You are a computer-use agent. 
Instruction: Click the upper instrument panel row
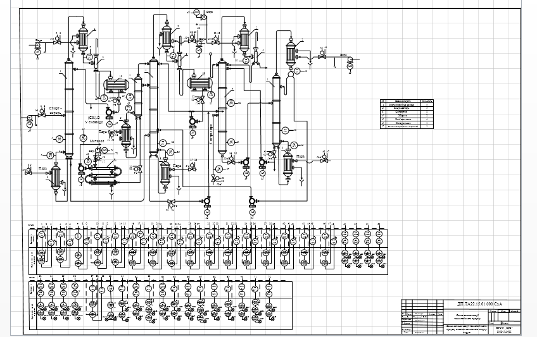pyautogui.click(x=190, y=247)
